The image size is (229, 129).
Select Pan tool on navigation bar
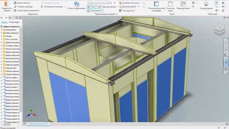click(226, 51)
